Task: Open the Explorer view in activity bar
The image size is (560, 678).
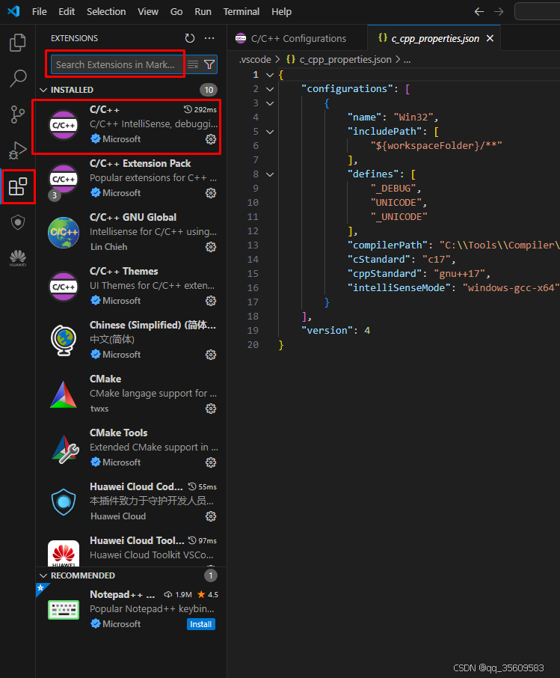Action: (18, 43)
